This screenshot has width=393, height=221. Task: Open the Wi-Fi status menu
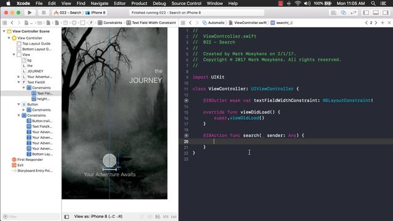298,4
